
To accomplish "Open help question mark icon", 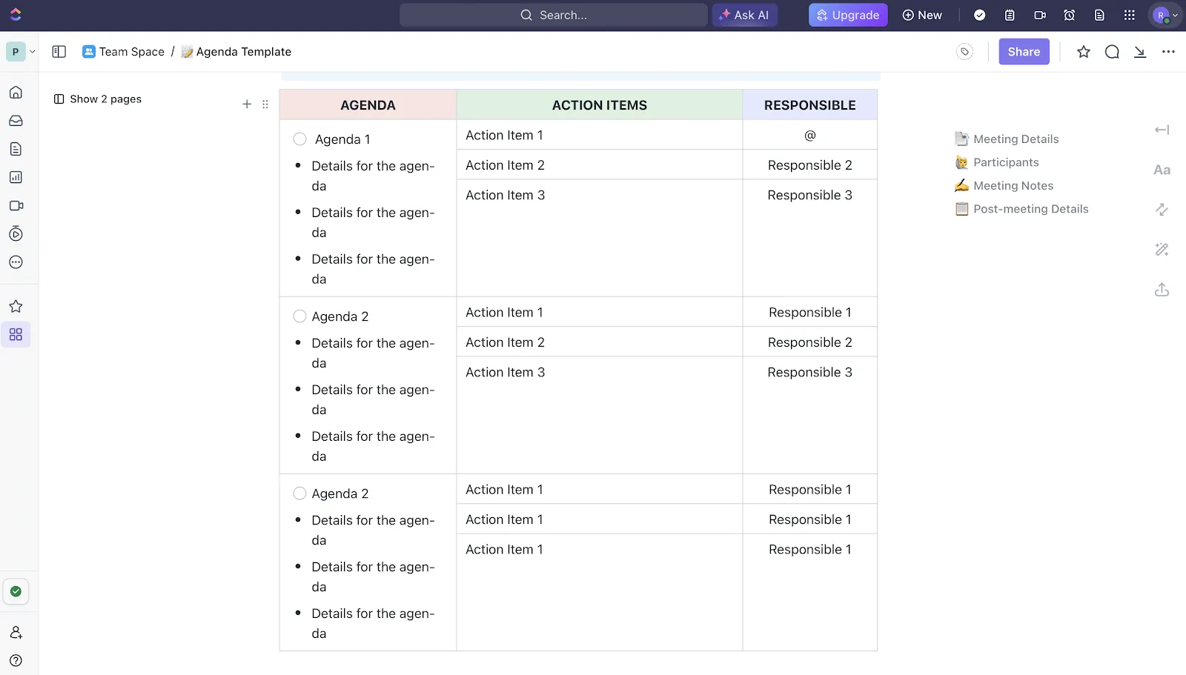I will [x=16, y=660].
